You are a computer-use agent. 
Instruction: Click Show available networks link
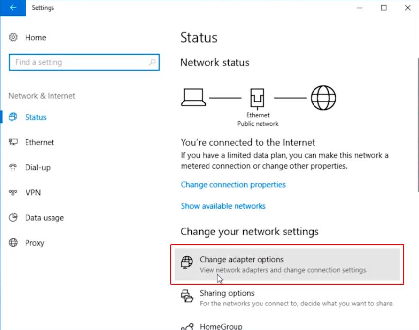point(223,206)
